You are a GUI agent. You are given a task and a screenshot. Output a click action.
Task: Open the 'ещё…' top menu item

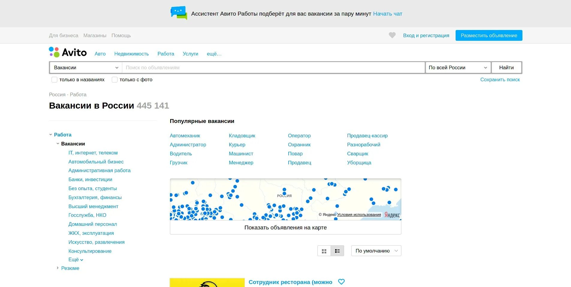pyautogui.click(x=214, y=54)
